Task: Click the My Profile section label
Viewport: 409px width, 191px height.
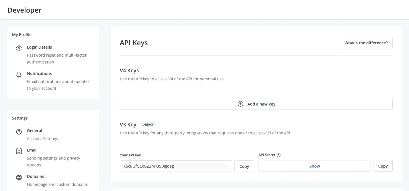Action: point(22,35)
